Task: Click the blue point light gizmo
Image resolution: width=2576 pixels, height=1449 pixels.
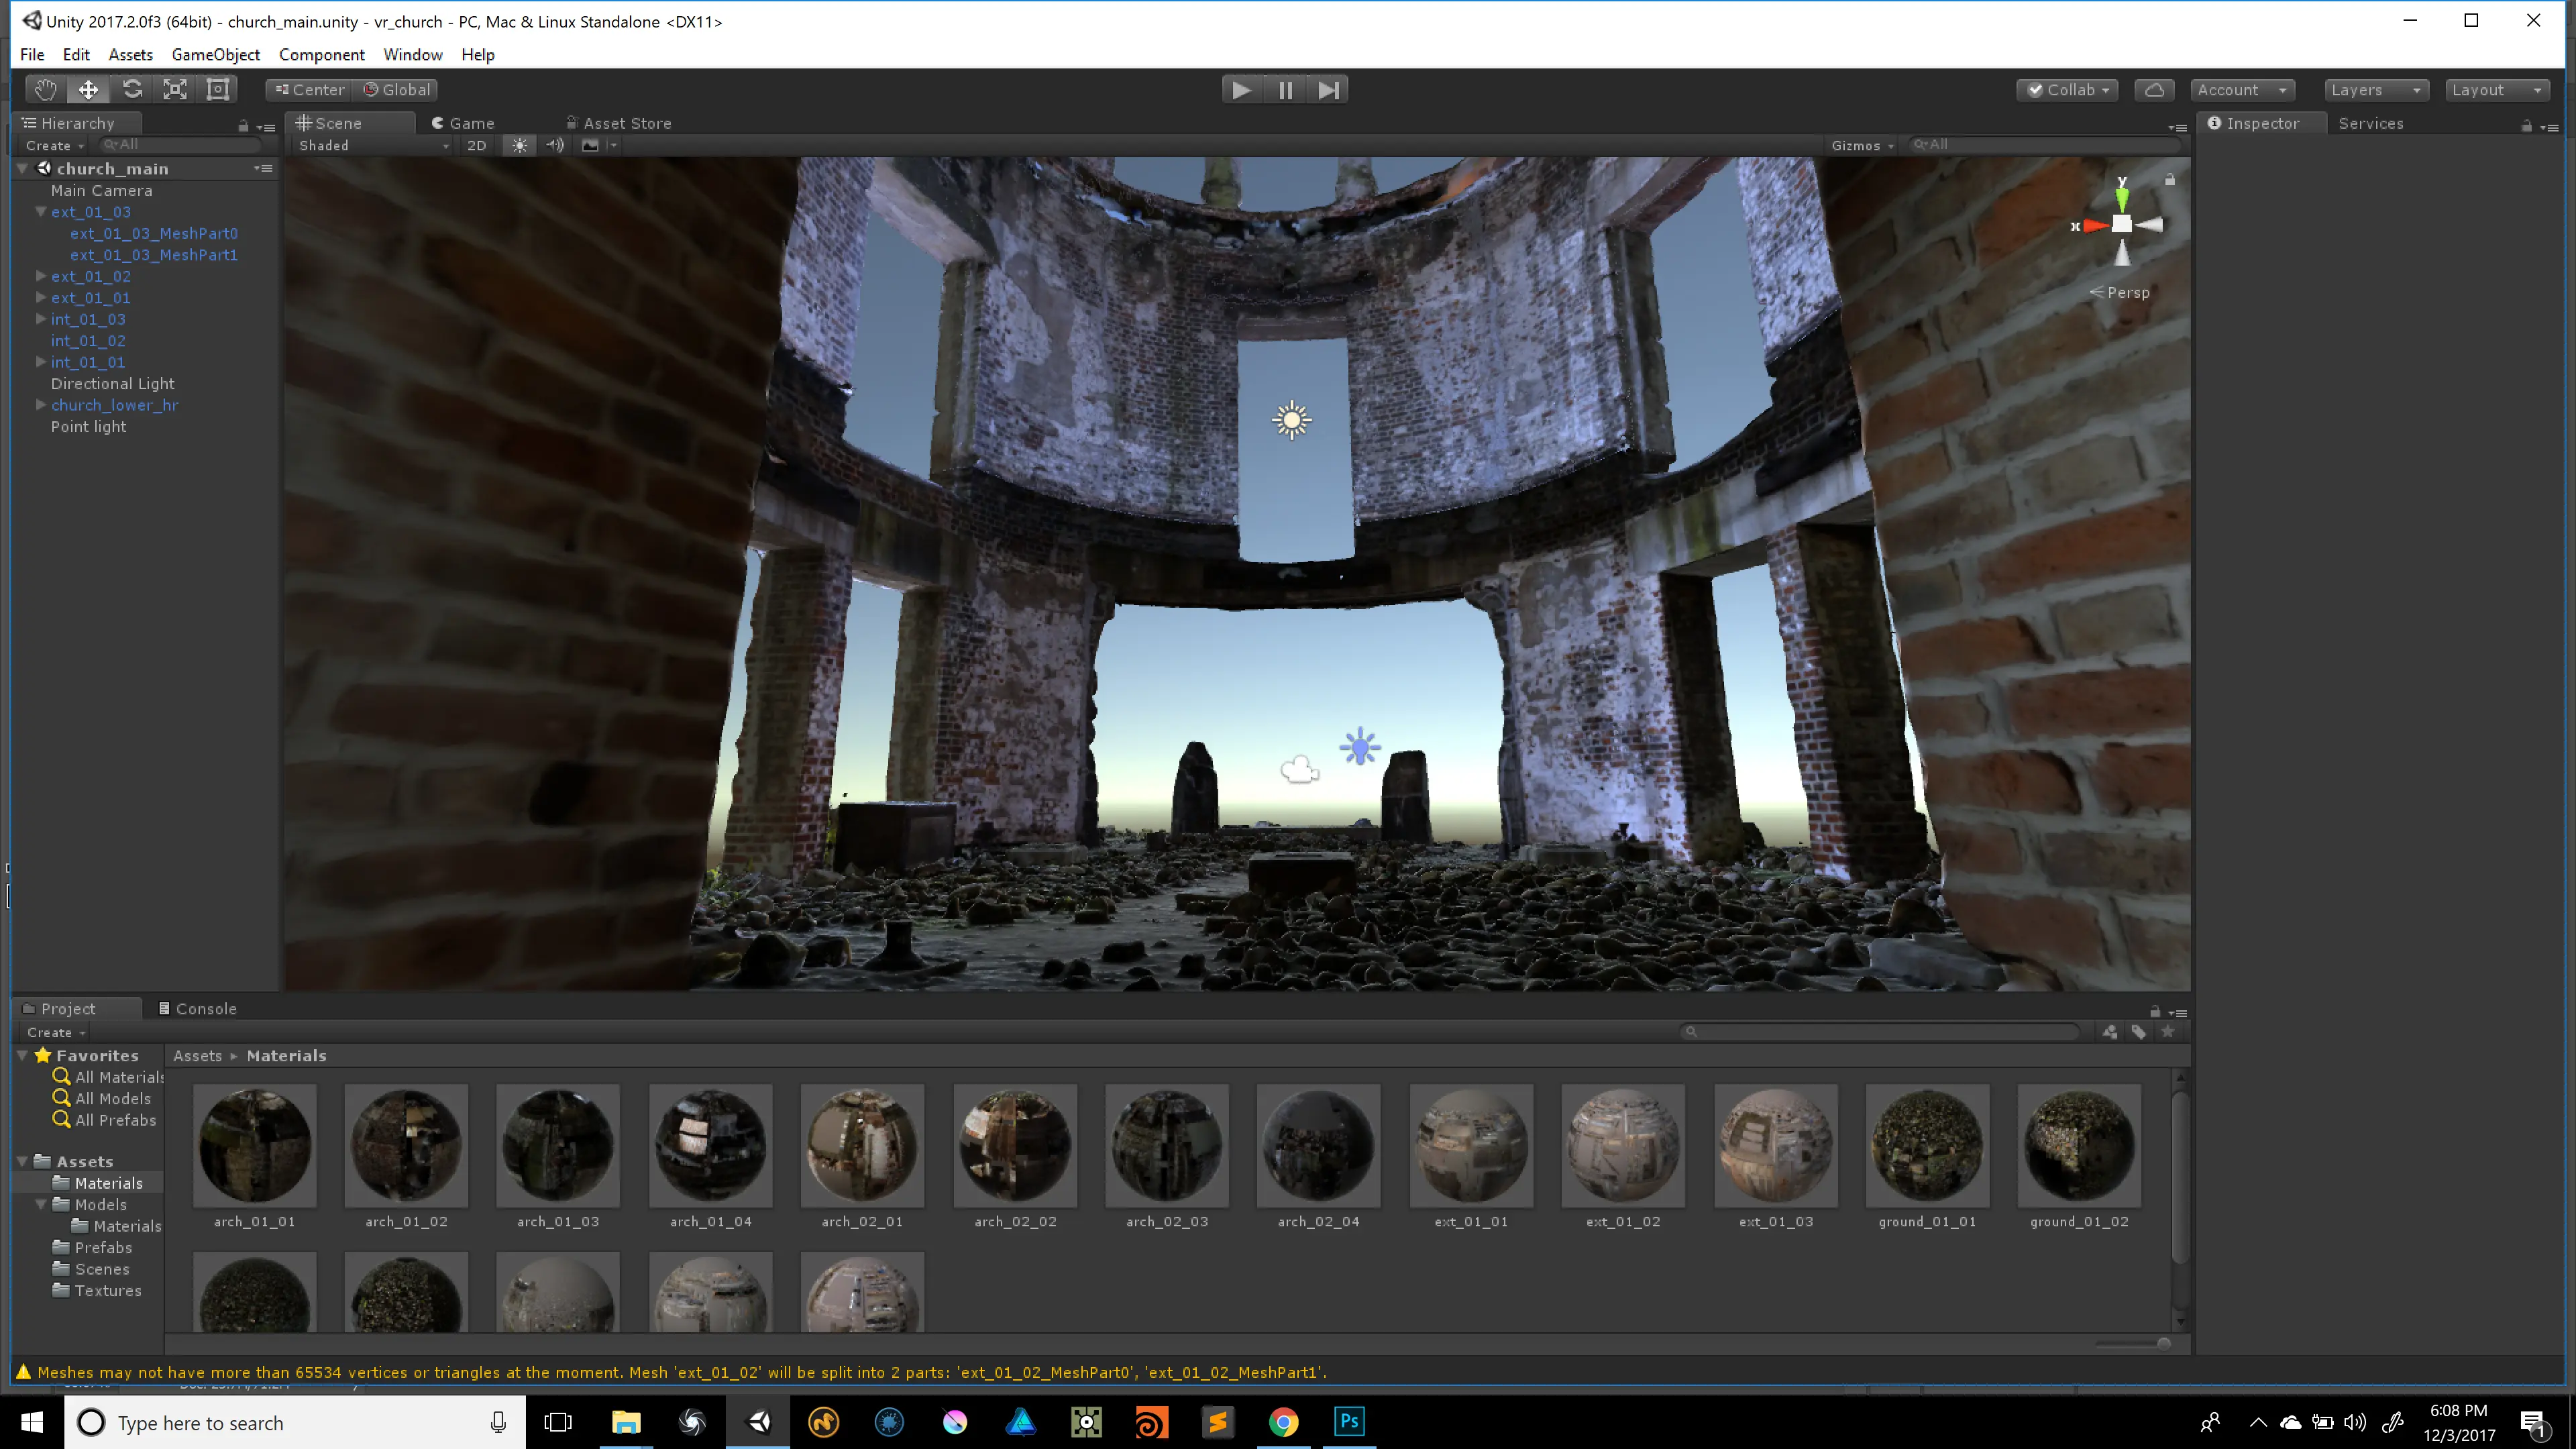Action: 1360,747
